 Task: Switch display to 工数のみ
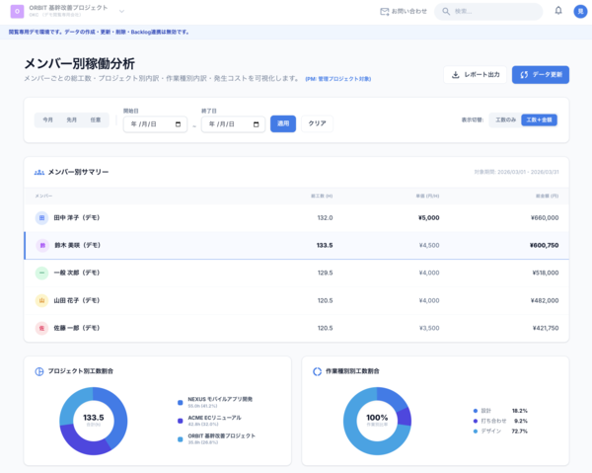(505, 119)
